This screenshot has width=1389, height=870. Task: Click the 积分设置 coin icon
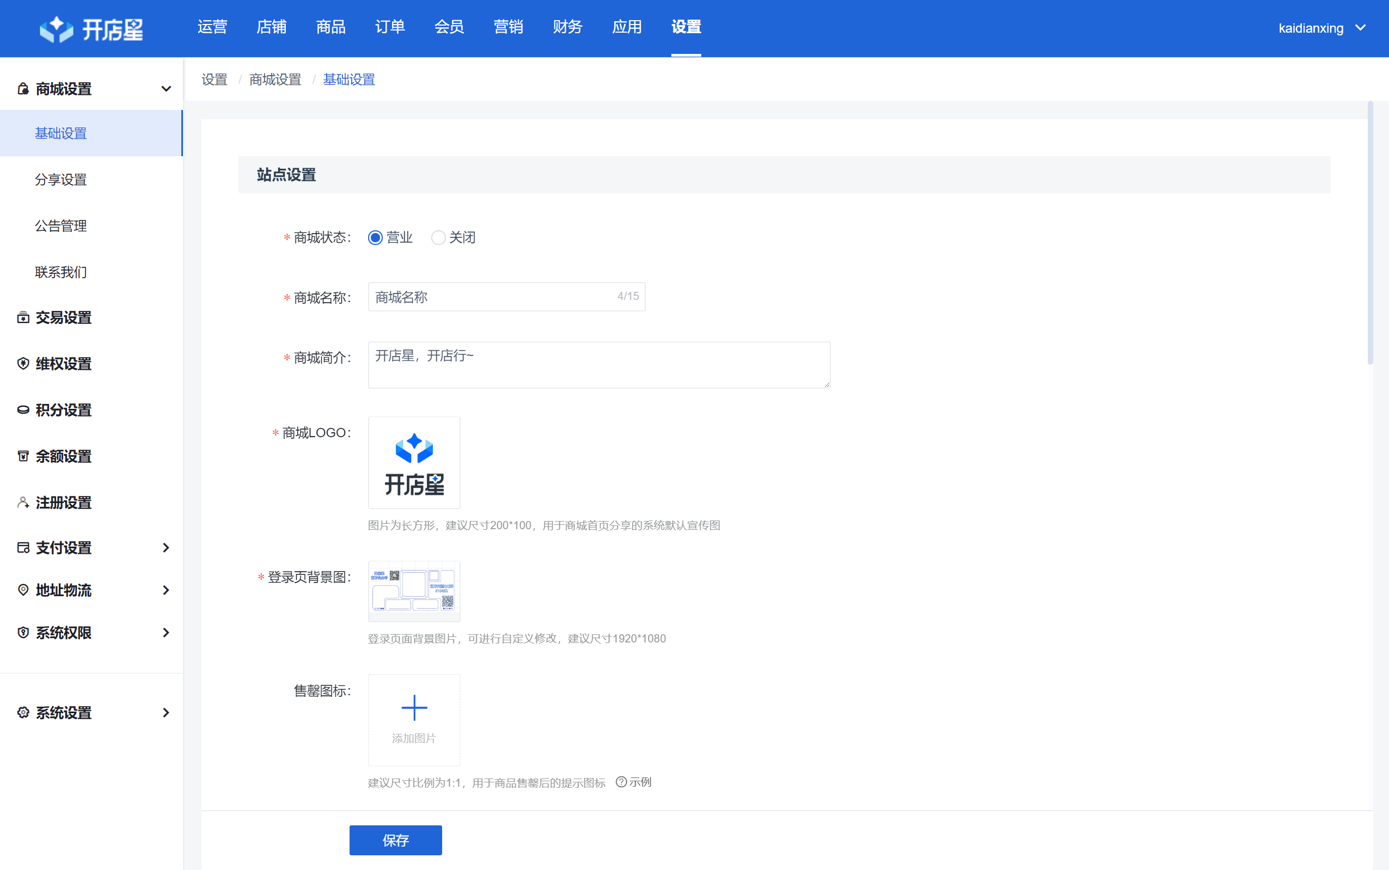tap(23, 411)
